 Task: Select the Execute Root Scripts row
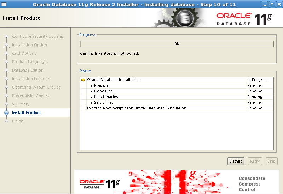tap(177, 108)
